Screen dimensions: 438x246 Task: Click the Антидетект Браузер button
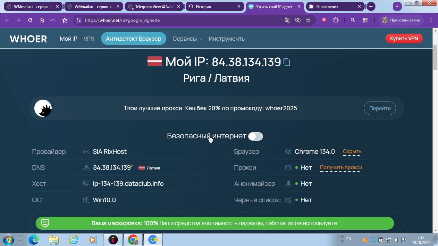(133, 39)
